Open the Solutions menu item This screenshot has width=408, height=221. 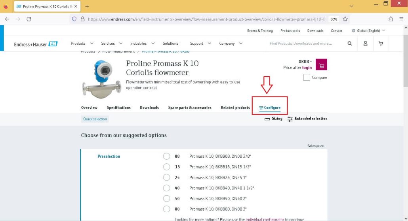[170, 43]
